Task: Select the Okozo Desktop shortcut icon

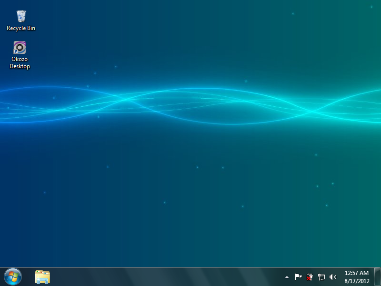Action: [20, 47]
